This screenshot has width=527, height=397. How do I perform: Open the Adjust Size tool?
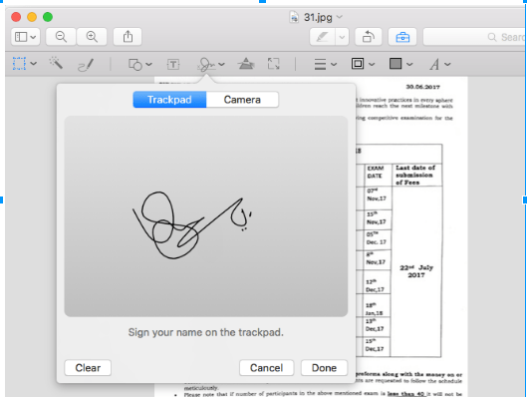273,63
